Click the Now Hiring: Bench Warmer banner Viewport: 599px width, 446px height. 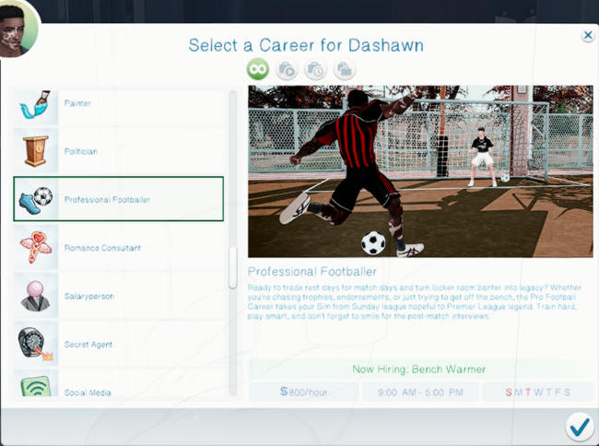(418, 370)
